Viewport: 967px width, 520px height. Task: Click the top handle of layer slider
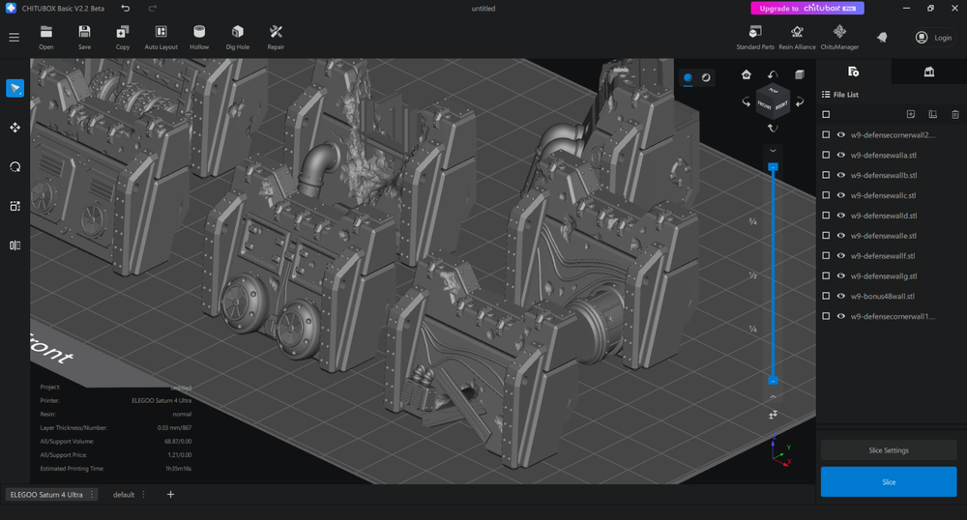(773, 167)
